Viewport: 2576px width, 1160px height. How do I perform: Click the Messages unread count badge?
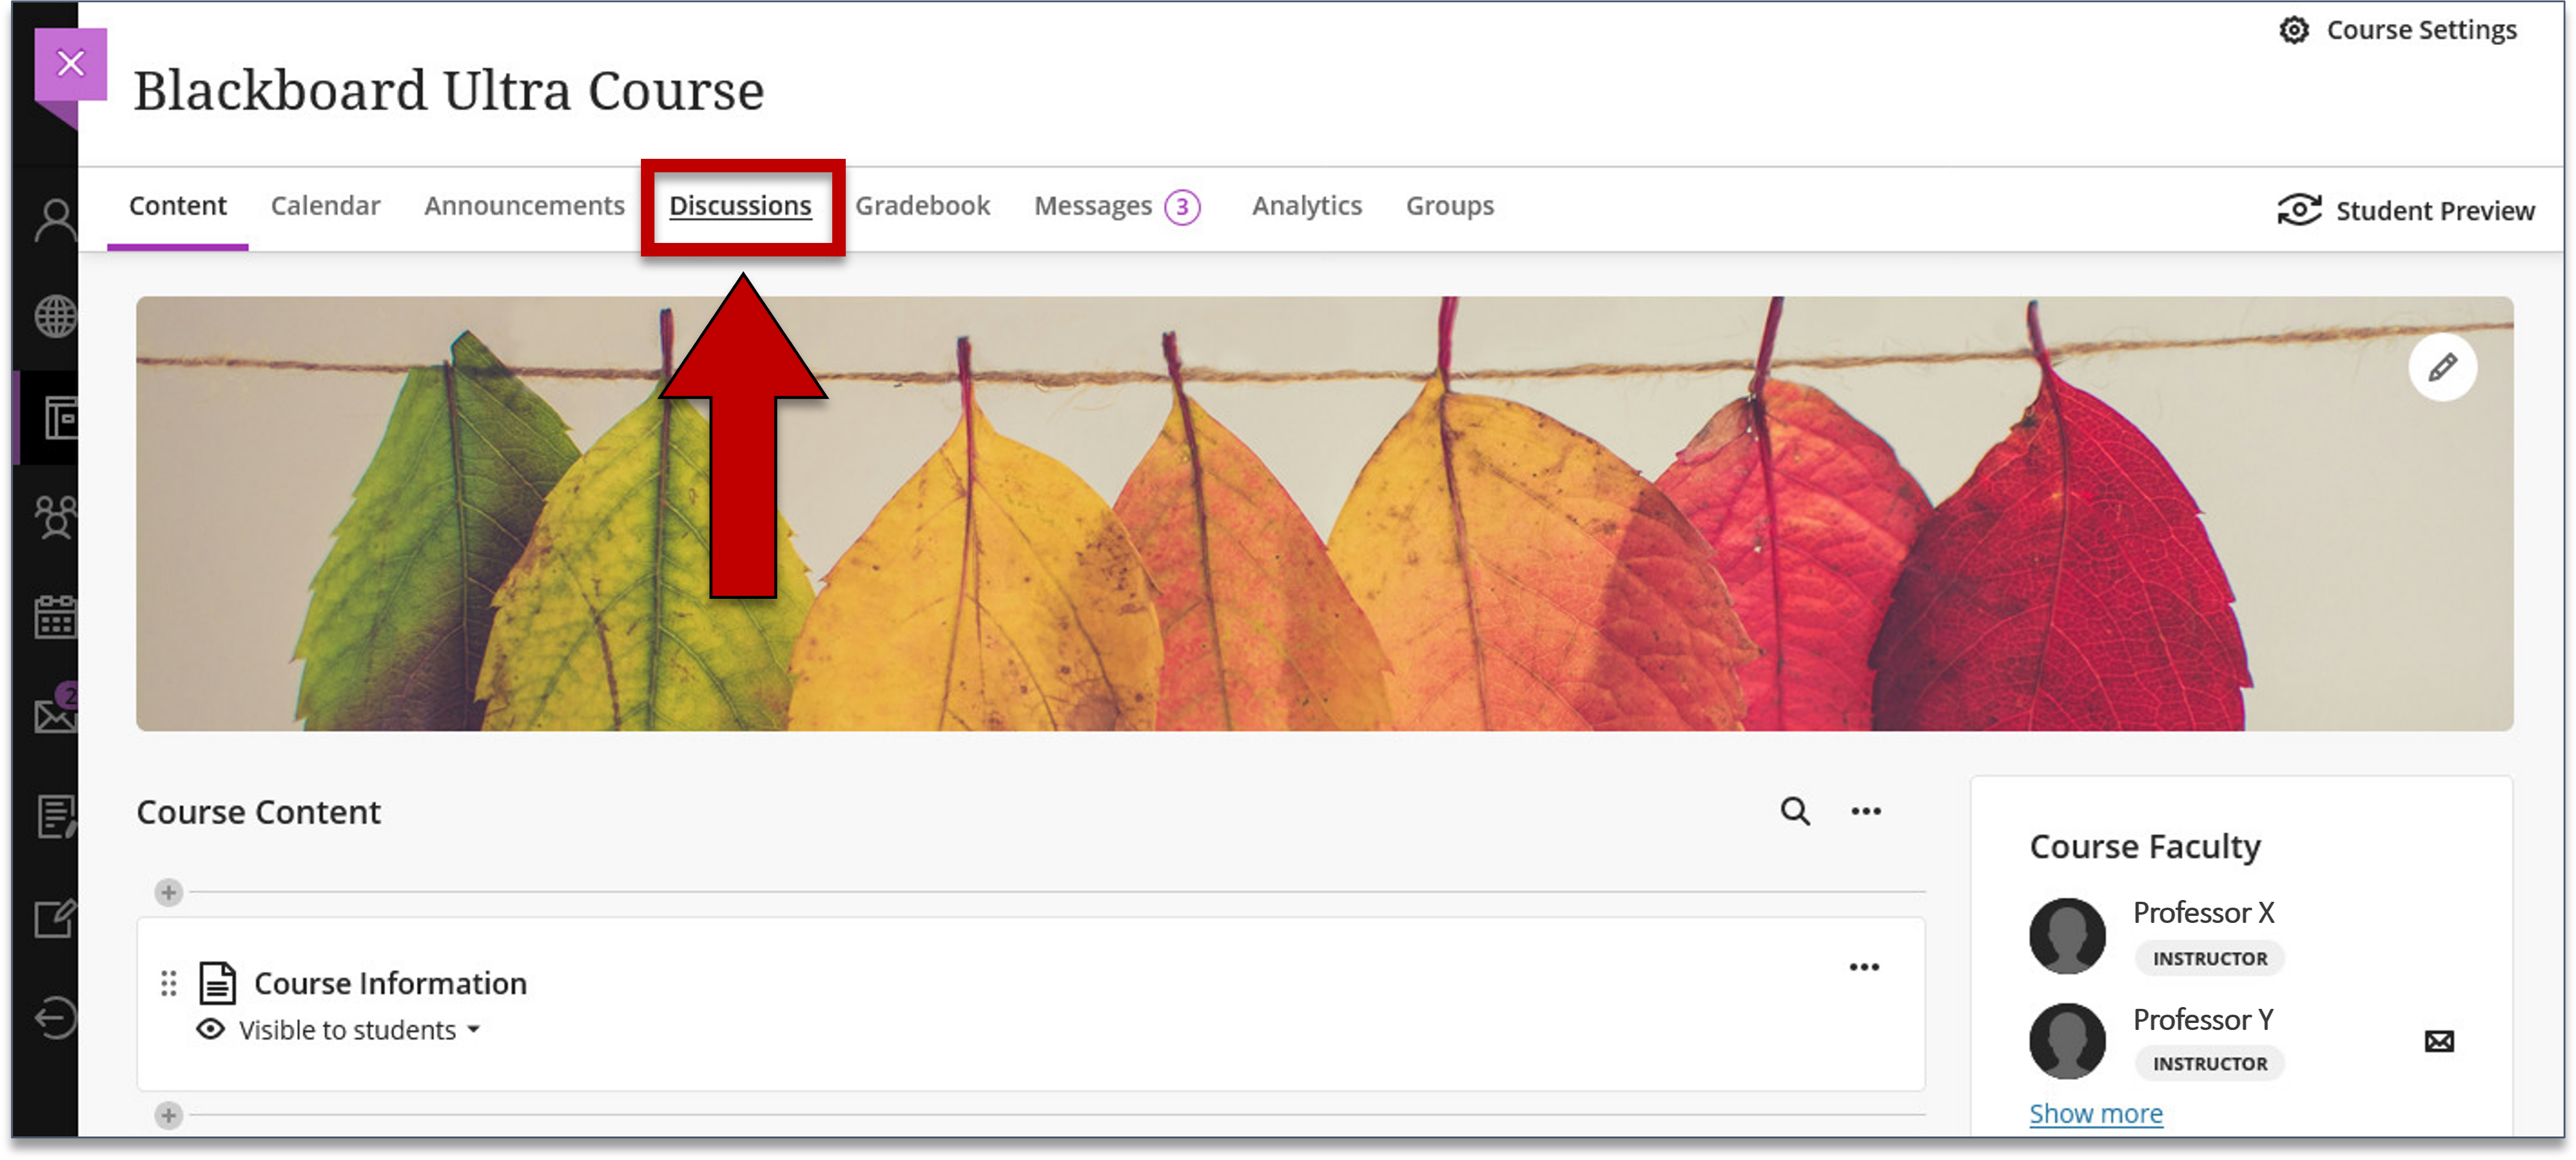tap(1182, 207)
